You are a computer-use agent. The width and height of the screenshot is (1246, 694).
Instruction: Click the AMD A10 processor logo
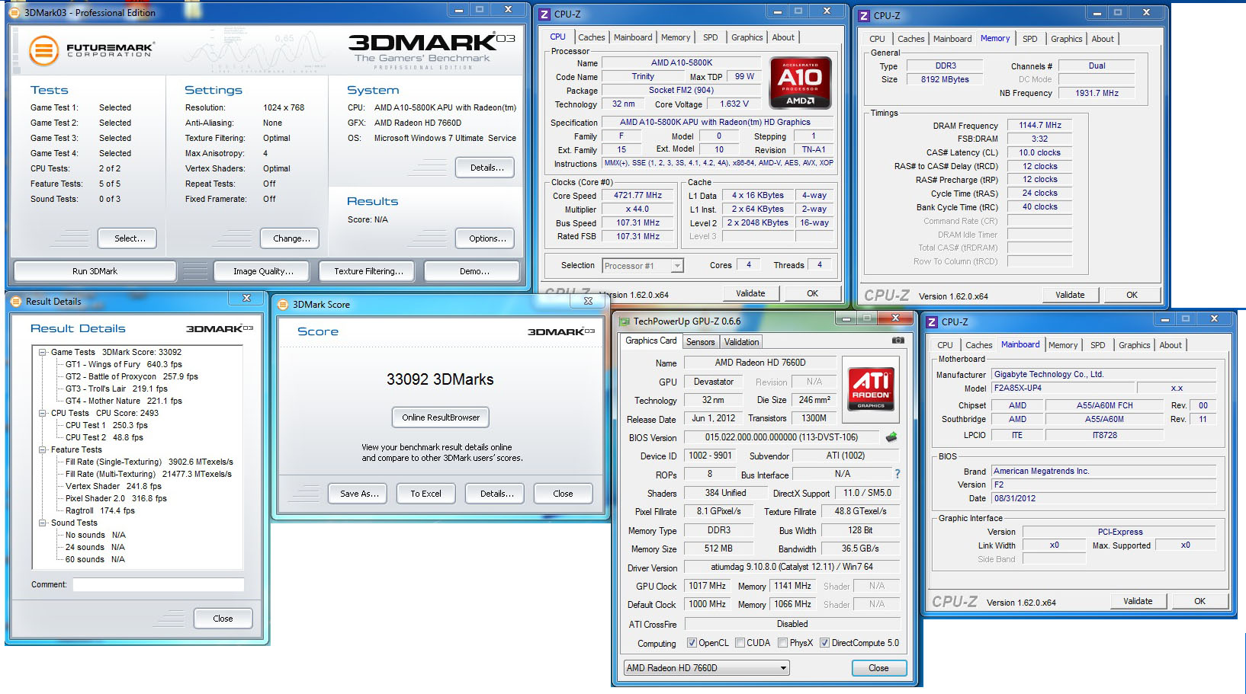[x=800, y=82]
